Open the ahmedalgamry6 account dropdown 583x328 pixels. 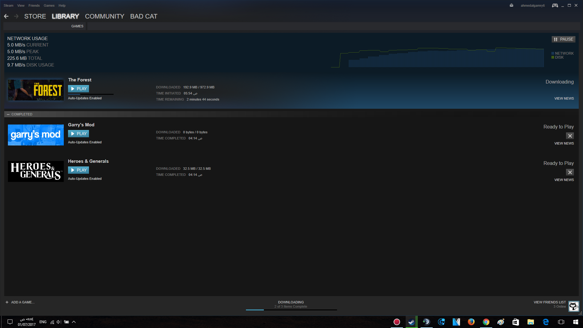point(533,5)
